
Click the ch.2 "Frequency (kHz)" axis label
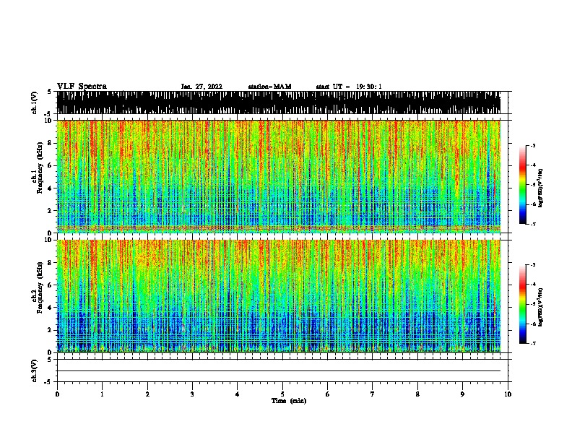pyautogui.click(x=40, y=287)
